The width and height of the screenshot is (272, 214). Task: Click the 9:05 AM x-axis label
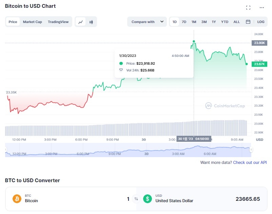[x=237, y=140]
